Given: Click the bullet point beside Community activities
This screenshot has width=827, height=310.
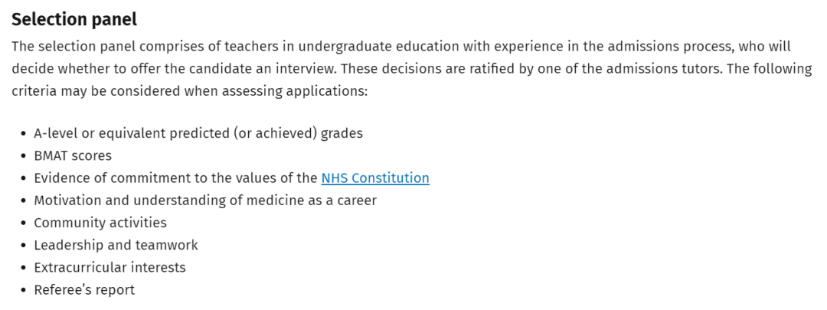Looking at the screenshot, I should pos(23,223).
